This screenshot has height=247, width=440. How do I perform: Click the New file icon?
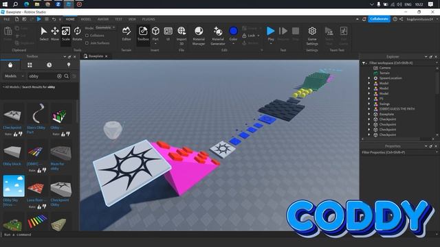coord(16,19)
